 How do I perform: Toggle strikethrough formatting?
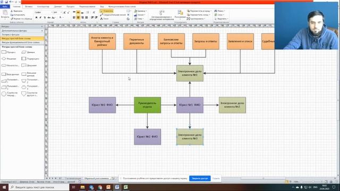(49, 18)
